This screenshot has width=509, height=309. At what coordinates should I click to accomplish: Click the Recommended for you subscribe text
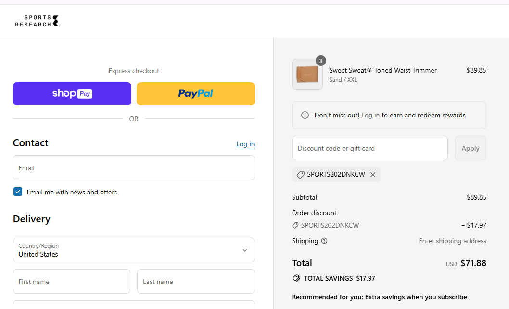[379, 297]
